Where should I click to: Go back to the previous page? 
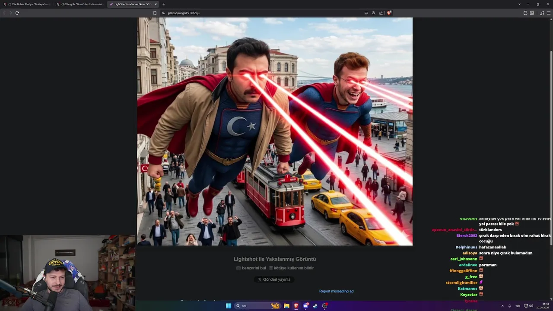point(4,13)
